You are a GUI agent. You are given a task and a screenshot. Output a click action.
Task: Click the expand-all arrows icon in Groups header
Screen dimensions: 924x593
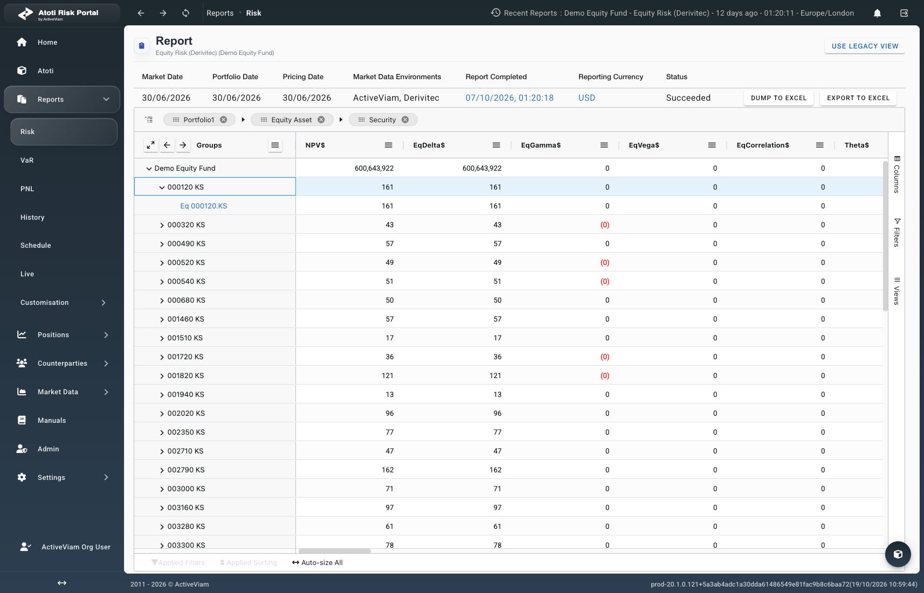point(151,145)
